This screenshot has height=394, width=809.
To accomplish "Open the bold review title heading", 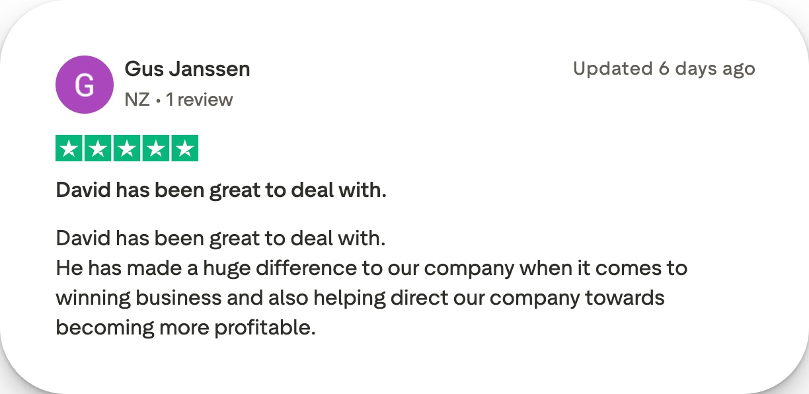I will point(221,190).
